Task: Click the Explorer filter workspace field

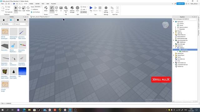Action: pos(185,19)
